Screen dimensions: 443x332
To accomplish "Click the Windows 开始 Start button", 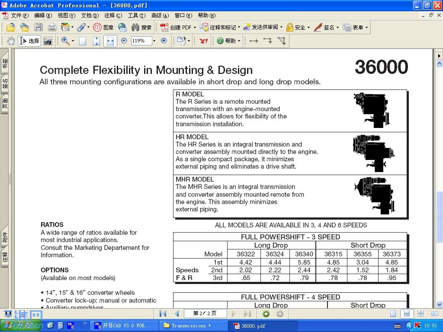I will click(21, 326).
